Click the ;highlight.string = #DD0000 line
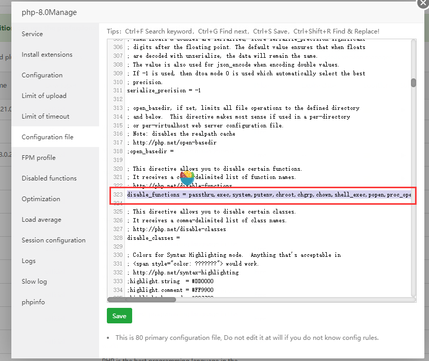 click(x=170, y=281)
